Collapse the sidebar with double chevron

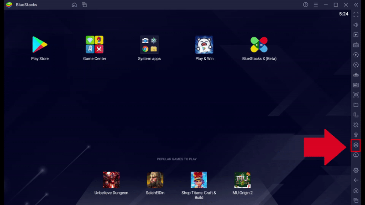pos(356,5)
